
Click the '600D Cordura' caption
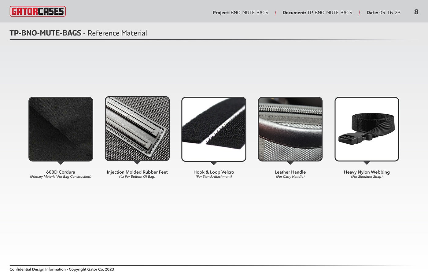[61, 172]
